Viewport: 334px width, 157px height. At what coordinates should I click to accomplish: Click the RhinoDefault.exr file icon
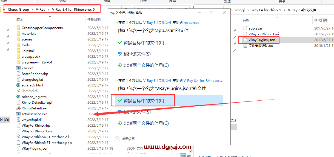coord(18,108)
